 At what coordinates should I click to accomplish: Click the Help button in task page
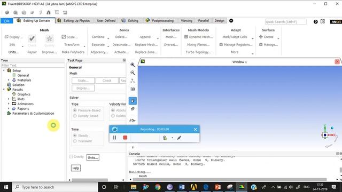(76, 168)
